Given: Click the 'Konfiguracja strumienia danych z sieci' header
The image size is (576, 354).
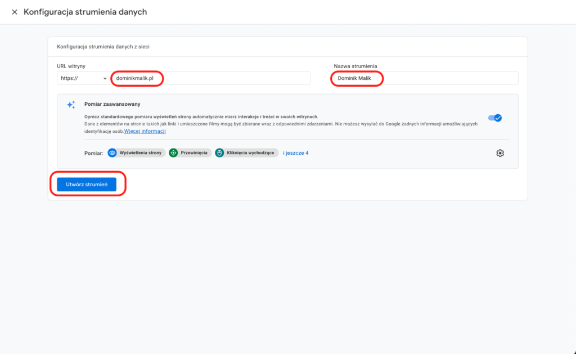Looking at the screenshot, I should [103, 47].
